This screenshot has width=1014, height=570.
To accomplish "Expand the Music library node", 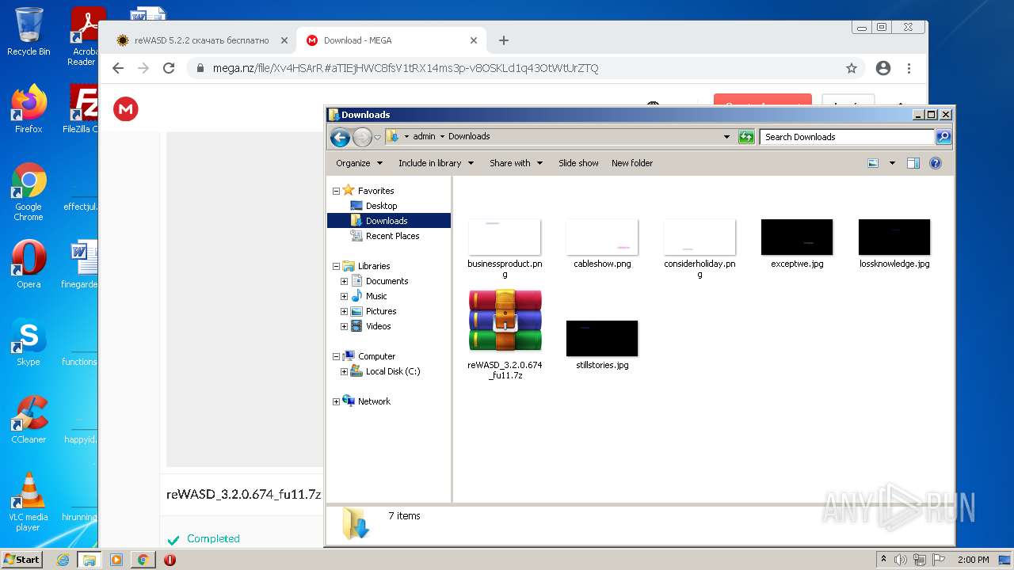I will 344,296.
